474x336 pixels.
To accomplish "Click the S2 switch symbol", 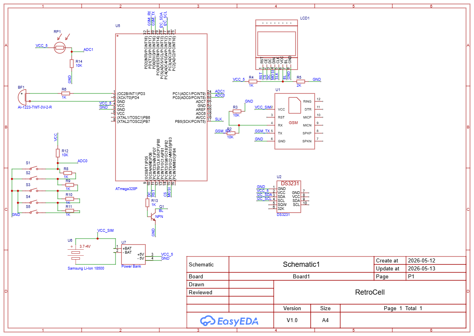I will [x=33, y=179].
